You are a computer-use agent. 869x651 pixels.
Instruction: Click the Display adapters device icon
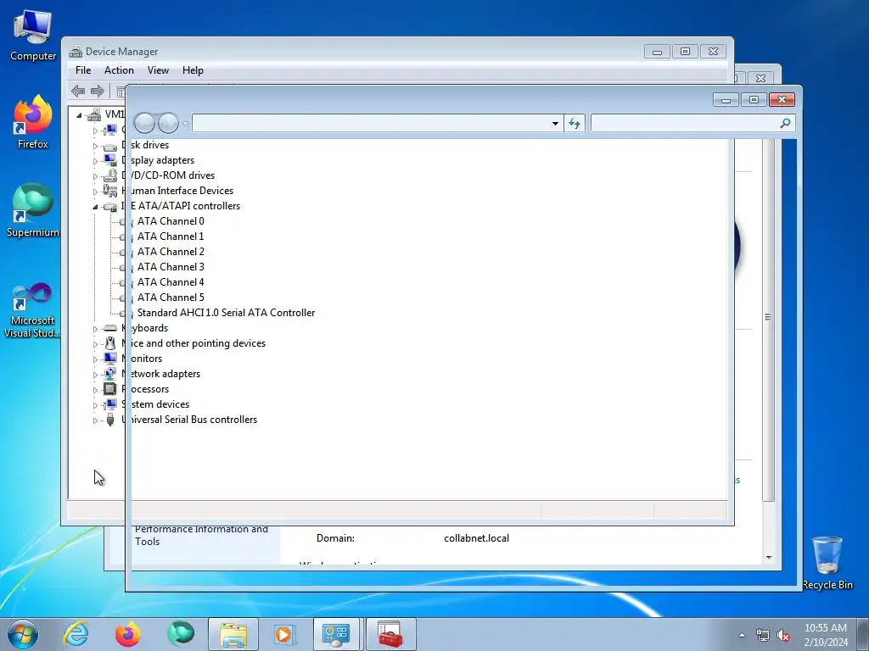coord(110,160)
